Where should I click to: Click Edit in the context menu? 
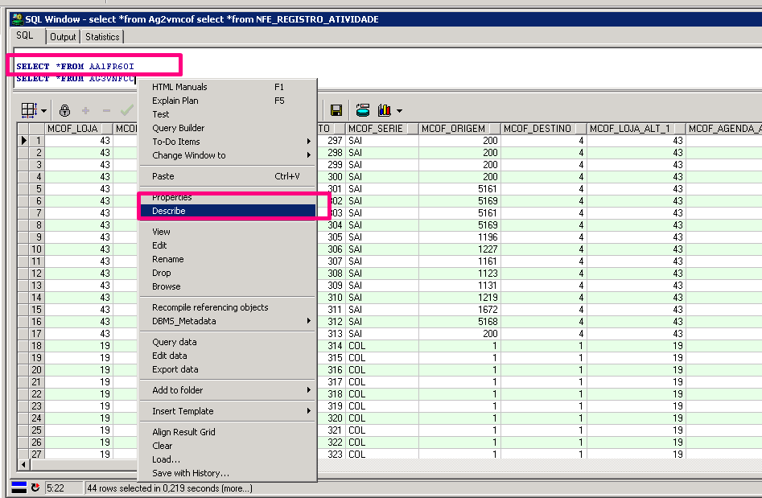pos(228,245)
